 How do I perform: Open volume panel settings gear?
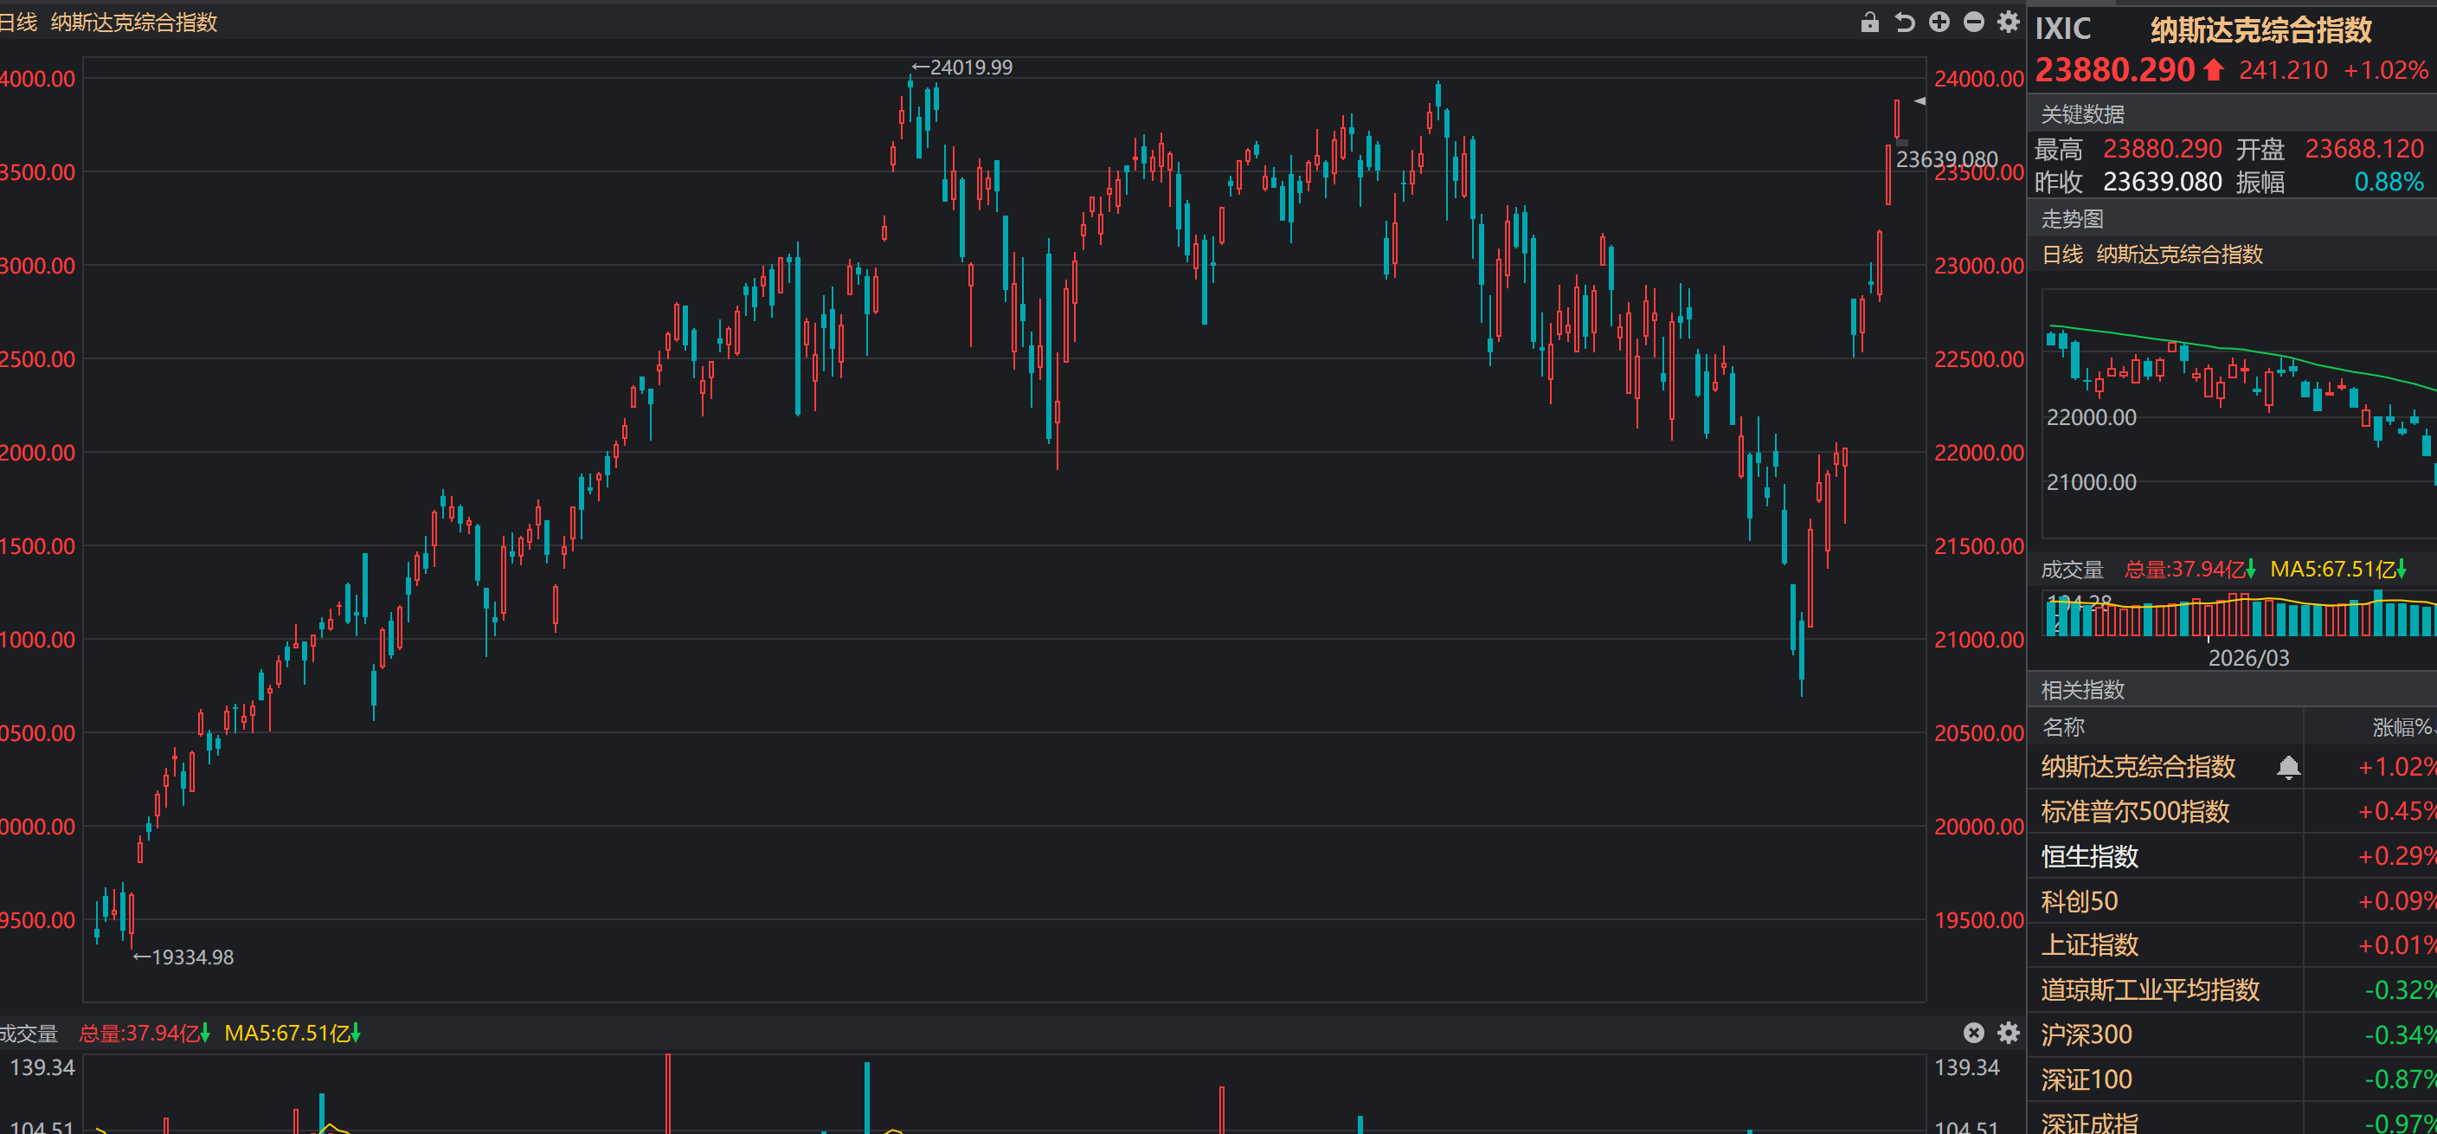coord(2008,1033)
